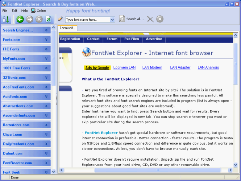Open the Forum page tab
241x181 pixels.
click(112, 39)
